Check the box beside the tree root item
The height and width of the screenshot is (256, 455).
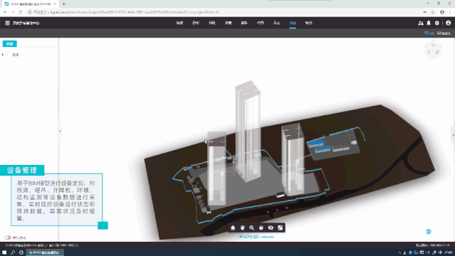(8, 55)
